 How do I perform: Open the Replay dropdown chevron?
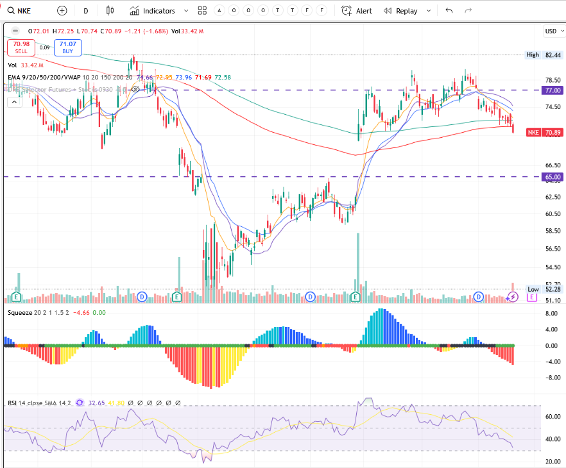click(428, 10)
